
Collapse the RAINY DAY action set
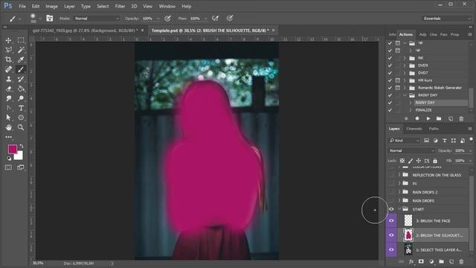[405, 95]
